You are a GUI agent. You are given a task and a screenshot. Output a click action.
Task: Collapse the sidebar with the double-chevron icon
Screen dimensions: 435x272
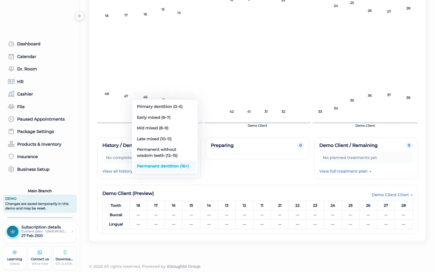click(80, 16)
